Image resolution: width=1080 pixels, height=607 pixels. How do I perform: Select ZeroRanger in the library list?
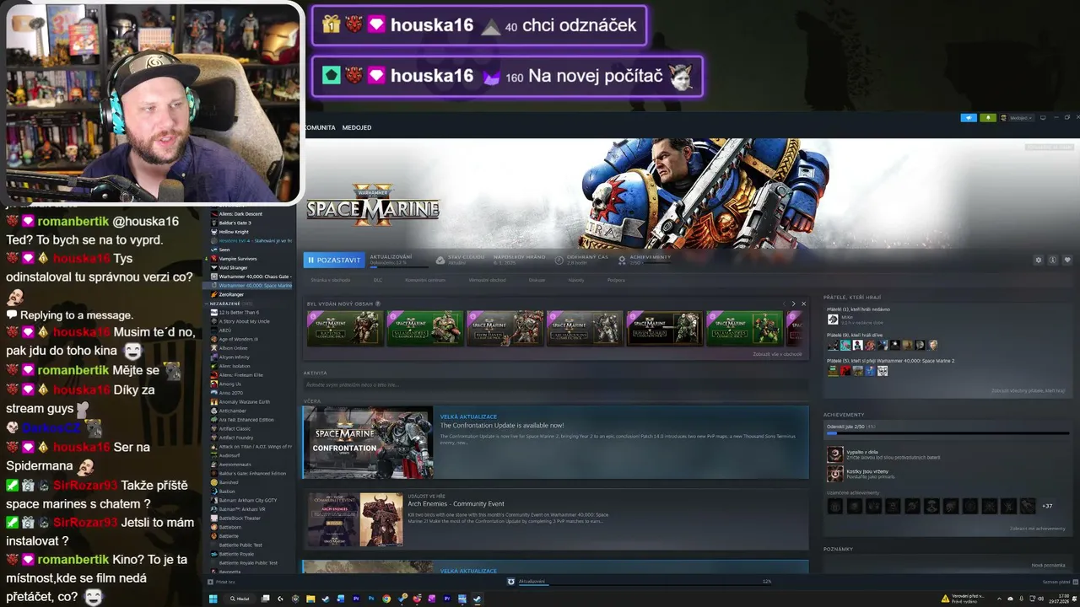coord(231,294)
